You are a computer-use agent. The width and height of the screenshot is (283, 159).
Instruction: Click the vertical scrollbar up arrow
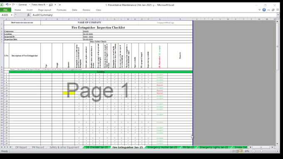pos(278,22)
